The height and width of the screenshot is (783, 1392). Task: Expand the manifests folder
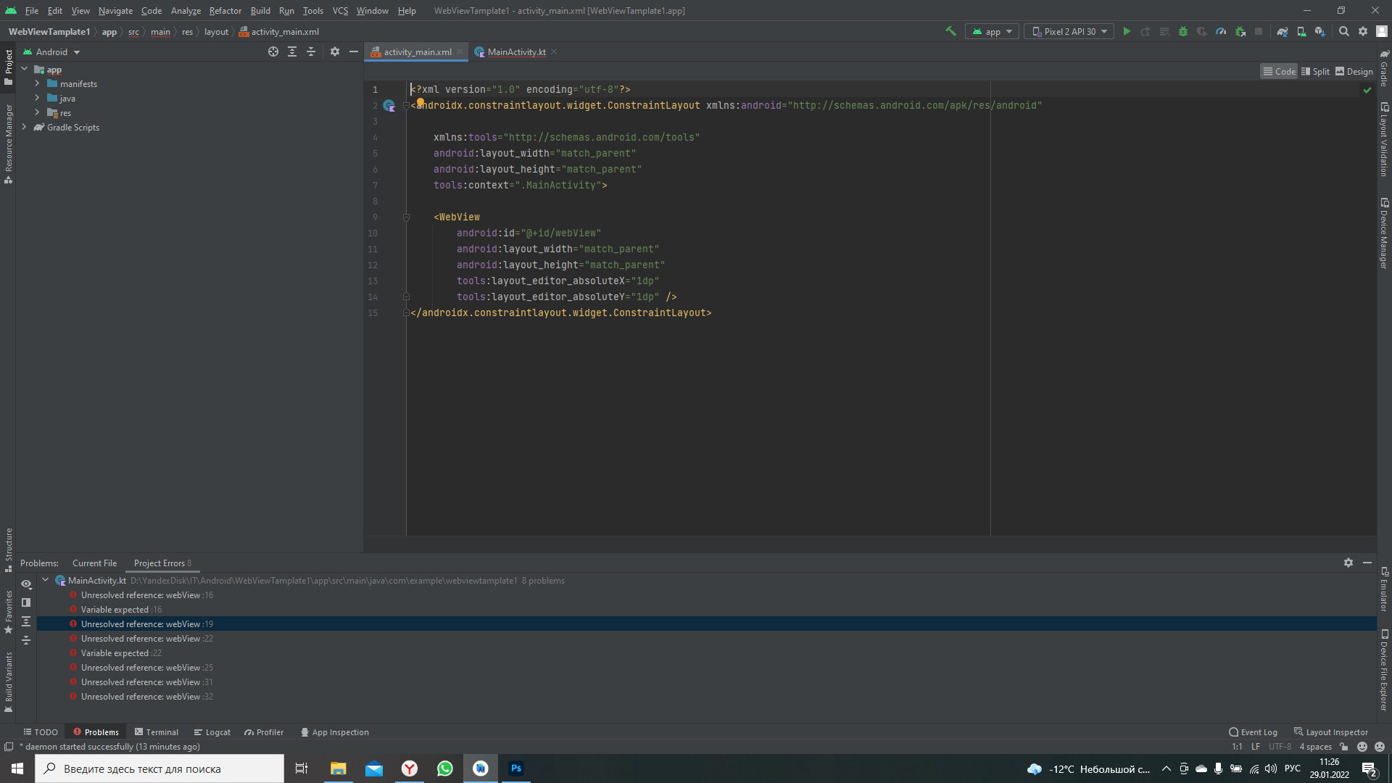(x=37, y=83)
